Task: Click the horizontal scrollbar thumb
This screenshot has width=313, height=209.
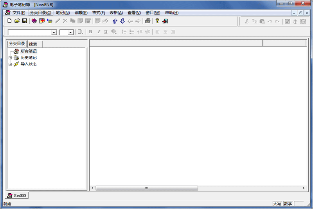Action: point(147,188)
